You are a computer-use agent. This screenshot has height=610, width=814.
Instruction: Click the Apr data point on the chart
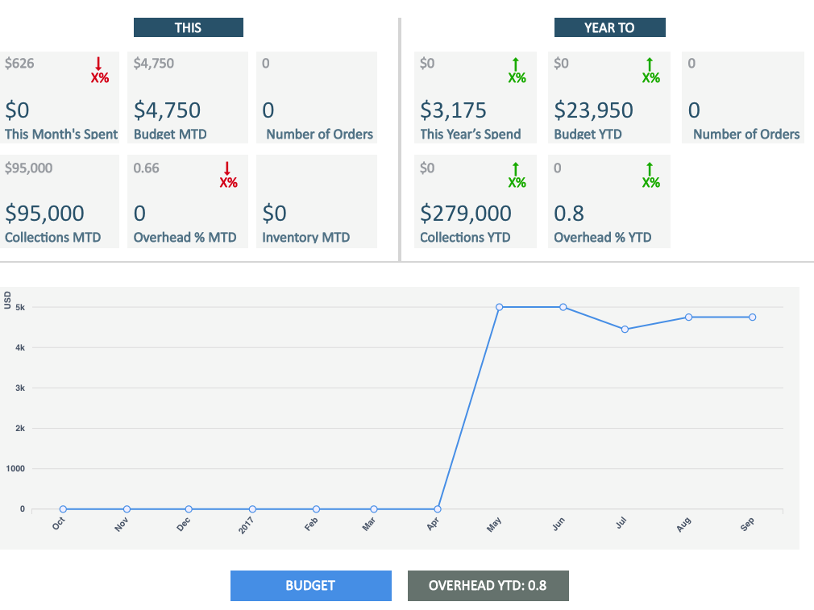coord(438,509)
